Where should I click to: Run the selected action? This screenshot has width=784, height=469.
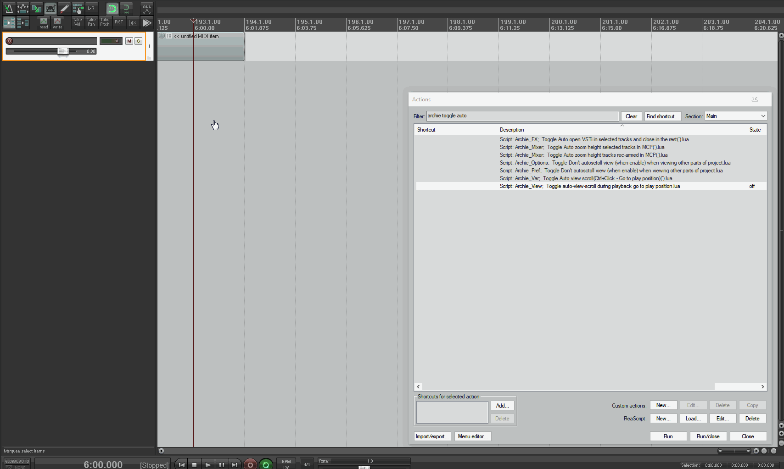coord(668,436)
